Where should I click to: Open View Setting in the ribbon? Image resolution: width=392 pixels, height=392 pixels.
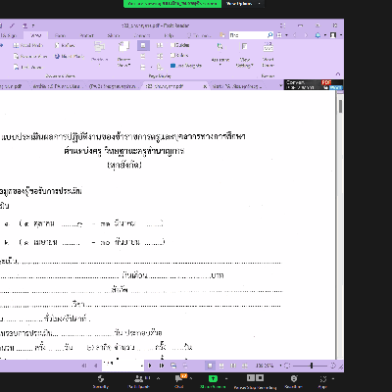(x=244, y=55)
